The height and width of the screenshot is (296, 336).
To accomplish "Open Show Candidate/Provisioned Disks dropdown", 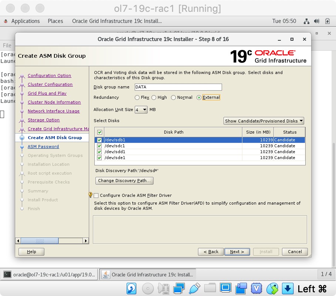I will [263, 121].
